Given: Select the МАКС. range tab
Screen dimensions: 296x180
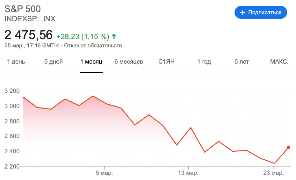Looking at the screenshot, I should point(279,62).
